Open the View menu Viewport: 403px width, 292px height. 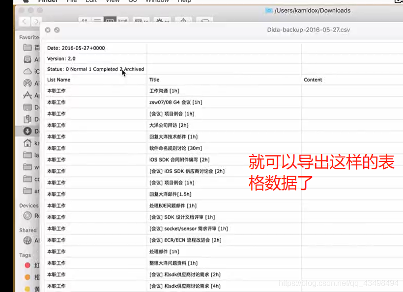(113, 1)
